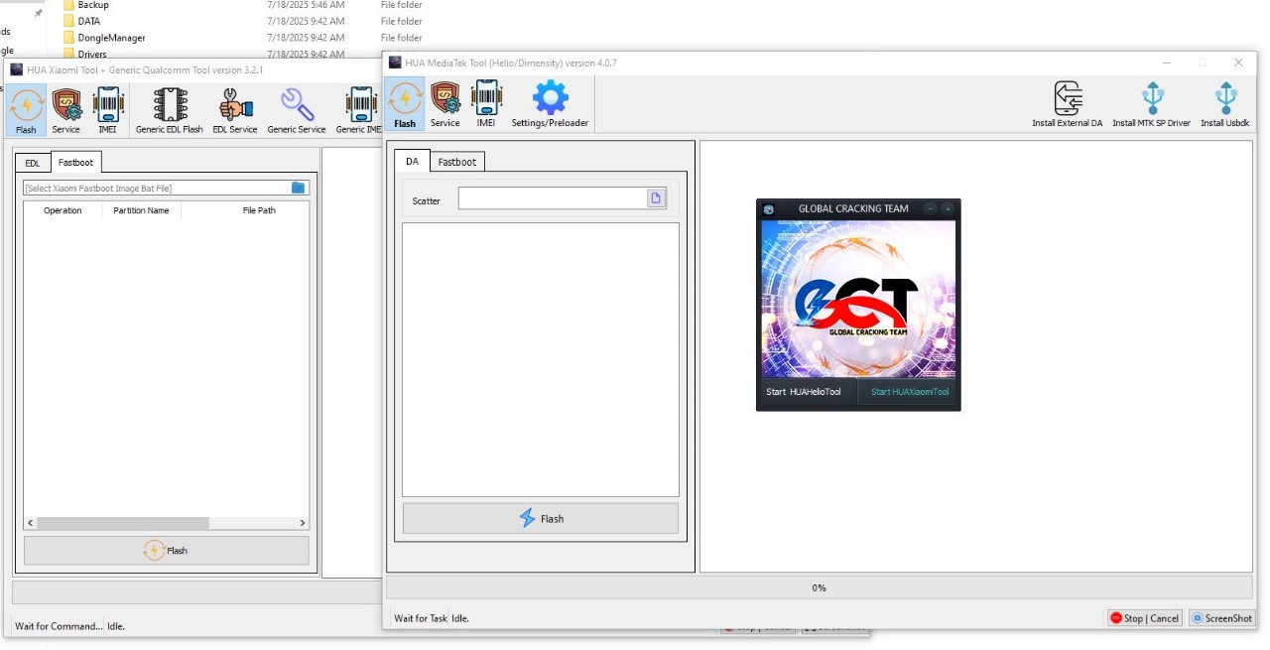Minimize the Global Cracking Team launcher
1270x650 pixels.
coord(930,208)
